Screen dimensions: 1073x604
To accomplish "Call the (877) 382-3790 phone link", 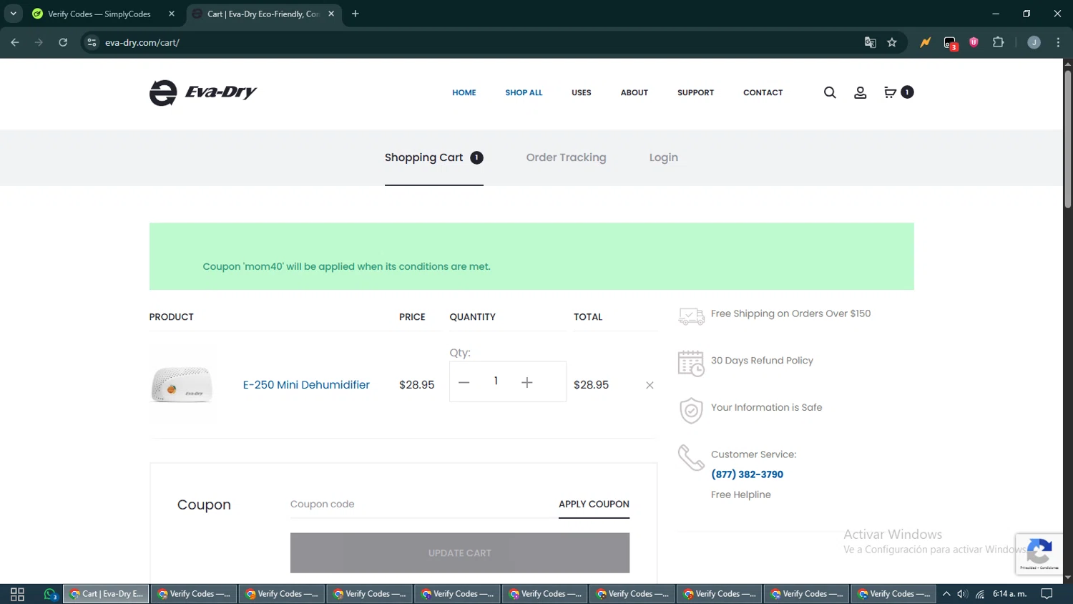I will click(747, 474).
